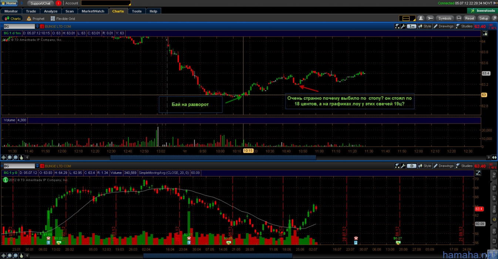Click the top chart zoom in icon
The height and width of the screenshot is (259, 498).
10,157
